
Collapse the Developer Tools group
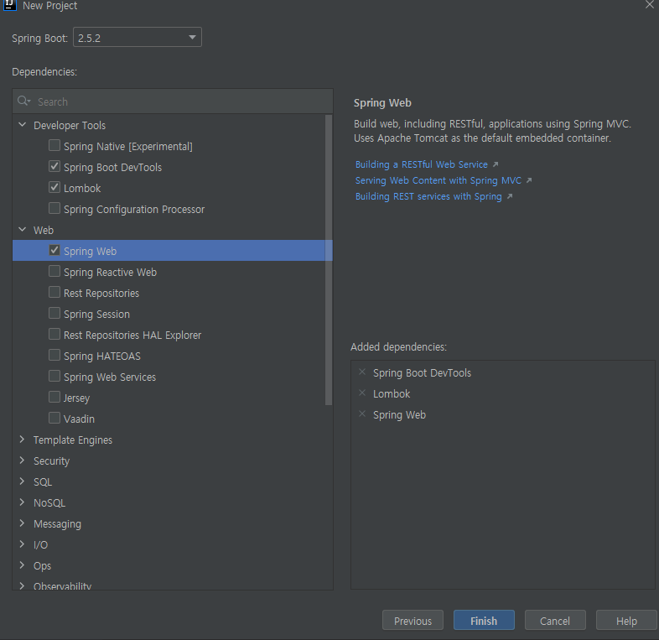click(x=23, y=125)
